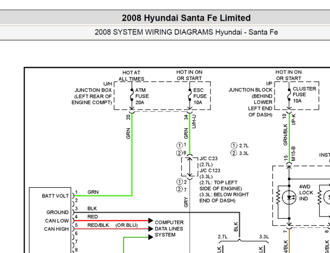Viewport: 330px width, 253px height.
Task: Click the GRN/BLK wire label below cluster fuse
Action: pos(285,135)
